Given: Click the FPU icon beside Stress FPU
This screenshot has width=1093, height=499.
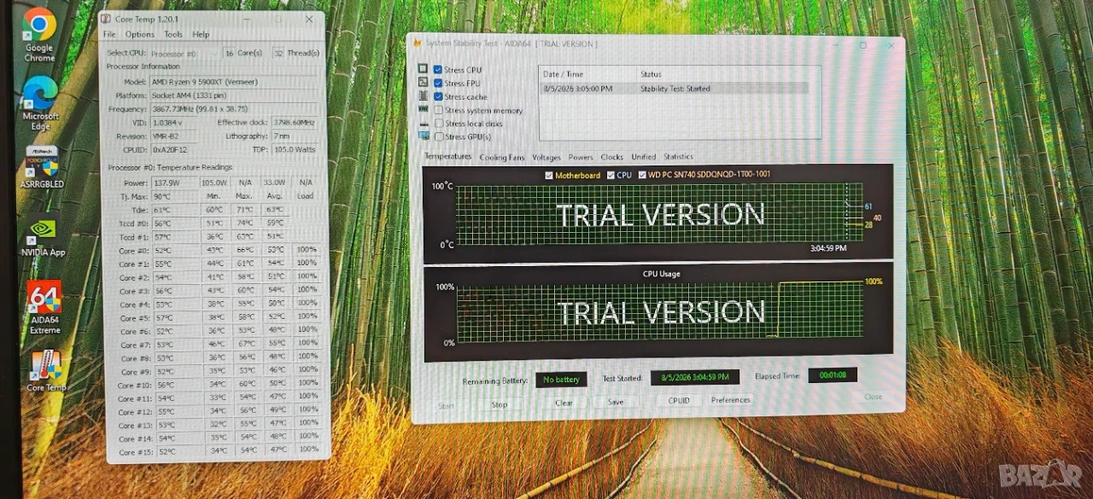Looking at the screenshot, I should [423, 83].
